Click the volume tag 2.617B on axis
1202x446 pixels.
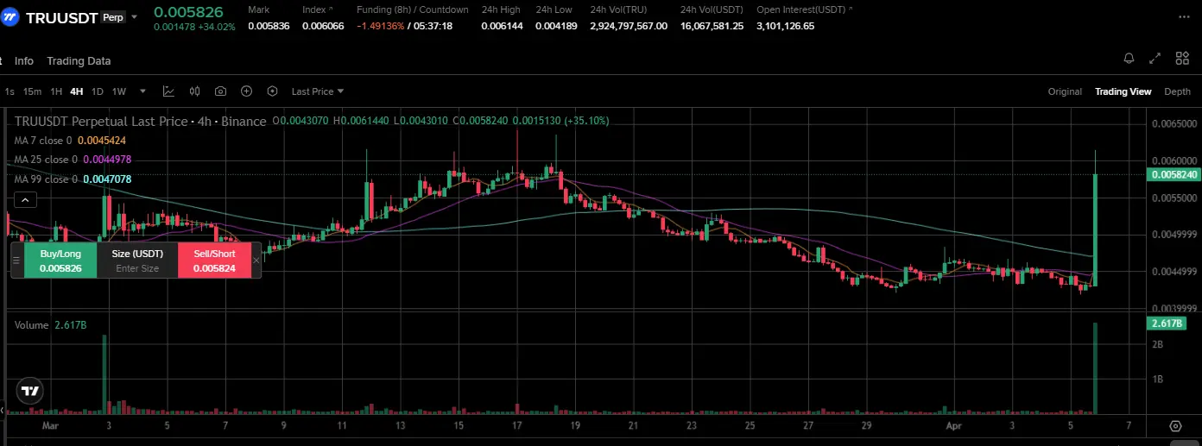1167,324
